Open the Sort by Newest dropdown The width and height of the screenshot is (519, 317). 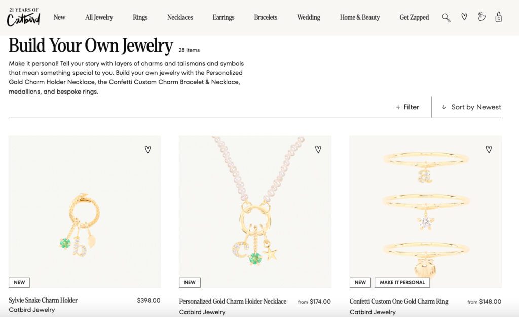click(471, 107)
